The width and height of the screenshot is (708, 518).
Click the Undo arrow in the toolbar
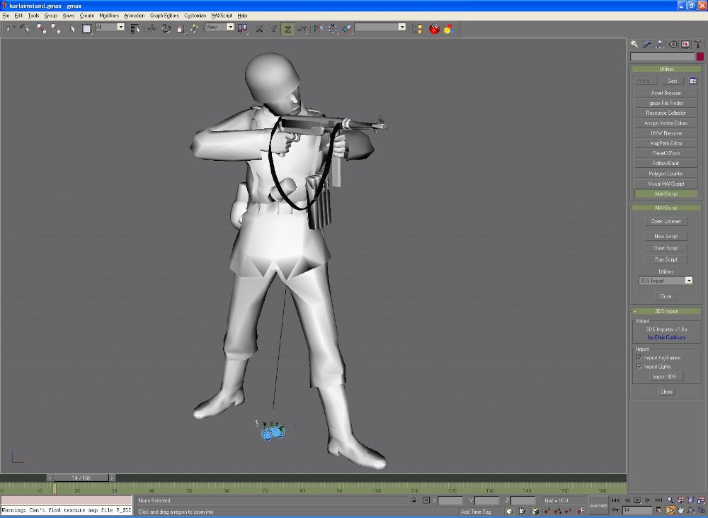click(11, 28)
